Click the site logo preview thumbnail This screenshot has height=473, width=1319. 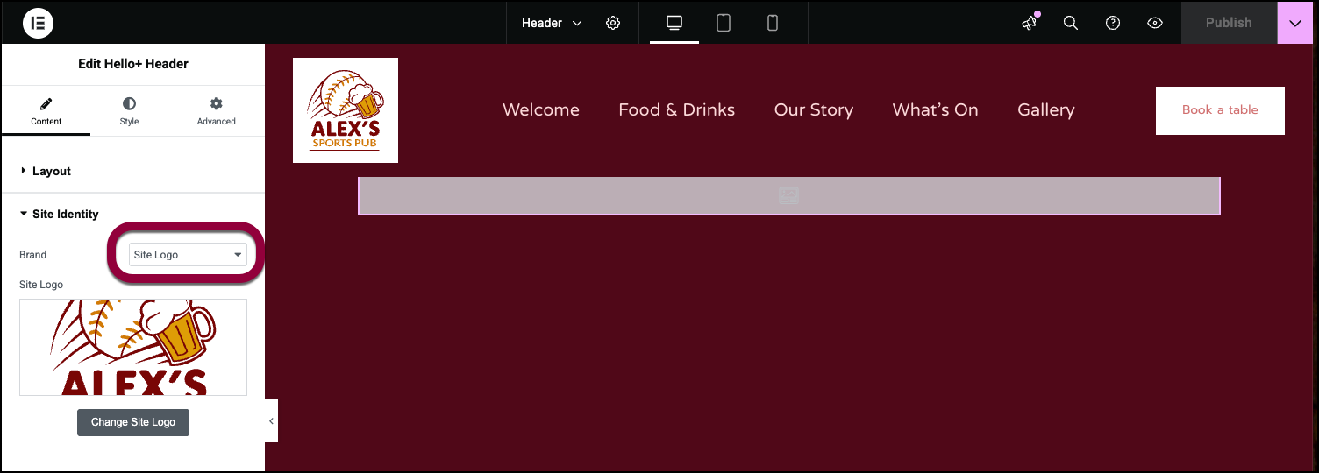pos(133,347)
